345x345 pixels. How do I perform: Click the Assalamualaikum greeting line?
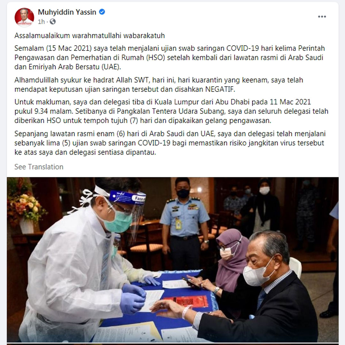click(x=89, y=36)
